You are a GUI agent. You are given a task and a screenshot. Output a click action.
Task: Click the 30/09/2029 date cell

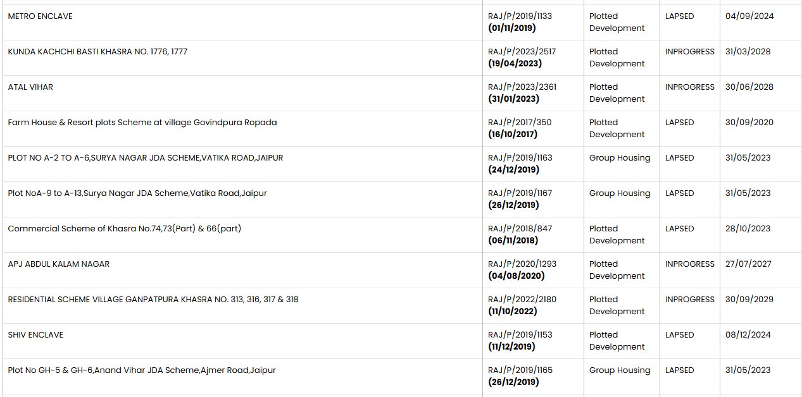749,300
